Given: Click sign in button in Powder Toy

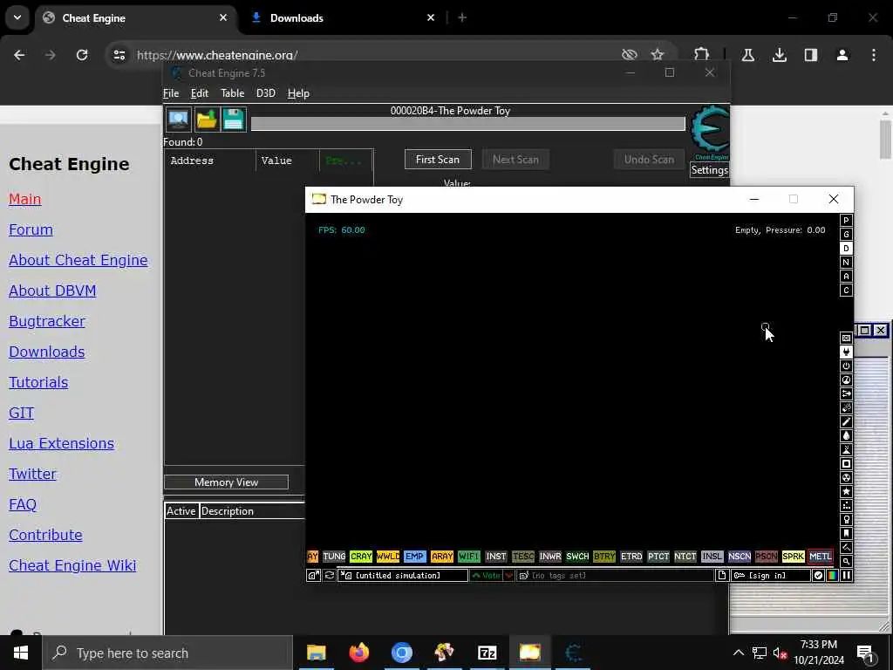Looking at the screenshot, I should [771, 576].
